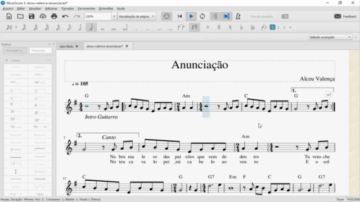Add triple augmentation dot
Viewport: 360px width, 202px height.
(x=159, y=29)
